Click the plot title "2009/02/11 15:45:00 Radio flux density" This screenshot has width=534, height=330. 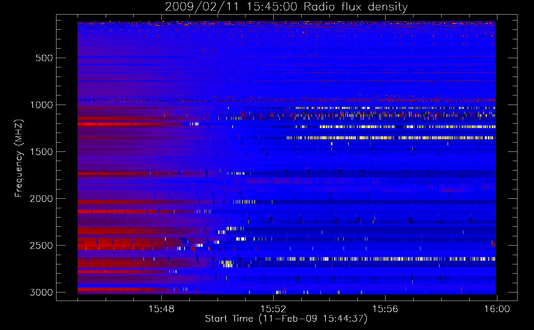coord(286,7)
